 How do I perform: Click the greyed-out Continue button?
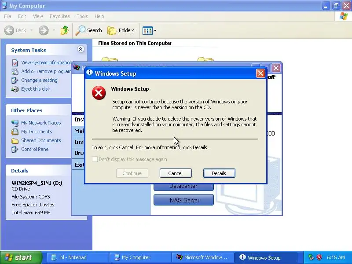(x=132, y=173)
